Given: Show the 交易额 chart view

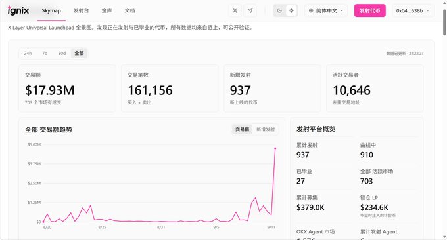Looking at the screenshot, I should pos(243,129).
